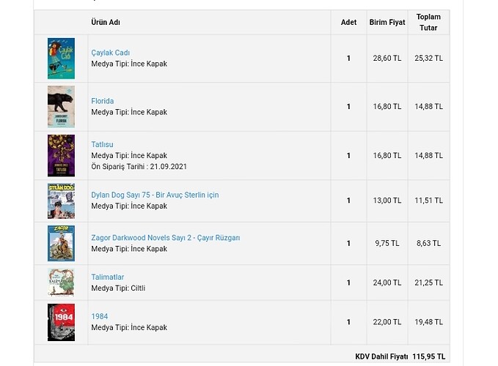Image resolution: width=498 pixels, height=366 pixels.
Task: Open the 1984 book cover image
Action: pos(61,322)
